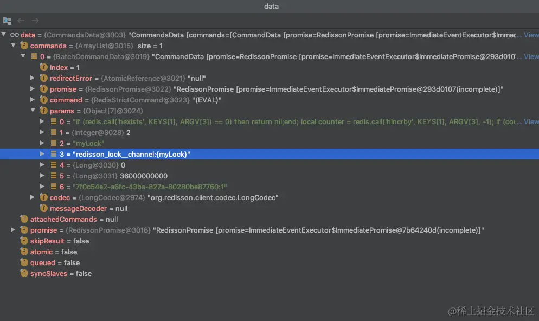Expand the selected redisson_lock__channel element

[42, 154]
